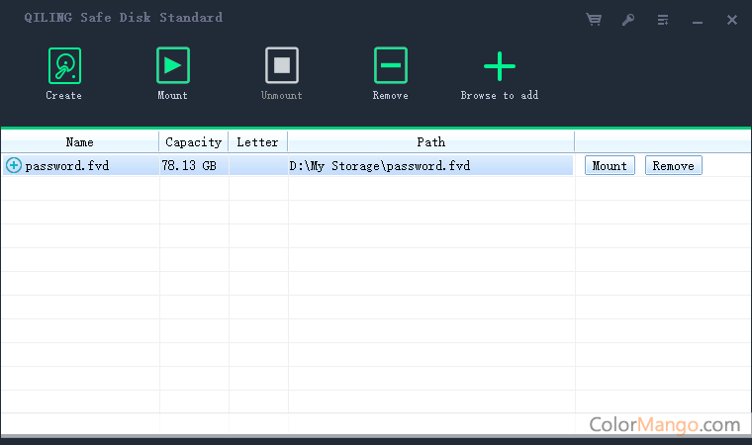Screen dimensions: 752x445
Task: Click the Remove minus icon in toolbar
Action: [x=391, y=65]
